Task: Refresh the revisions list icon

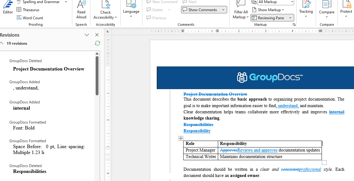Action: (x=98, y=43)
